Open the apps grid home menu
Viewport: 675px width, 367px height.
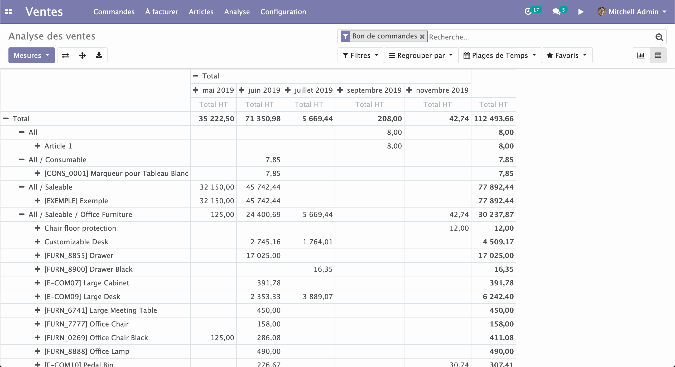(8, 12)
